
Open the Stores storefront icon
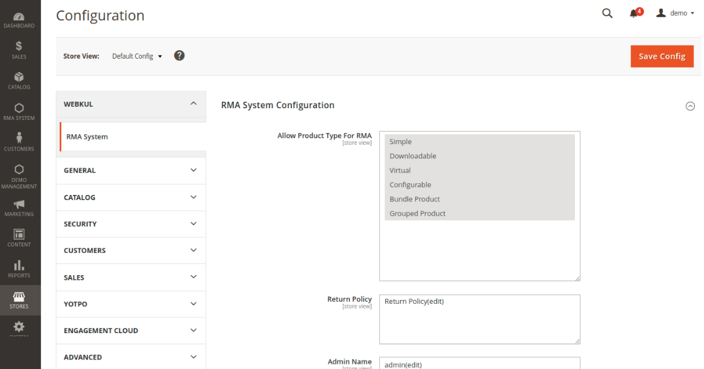point(19,296)
